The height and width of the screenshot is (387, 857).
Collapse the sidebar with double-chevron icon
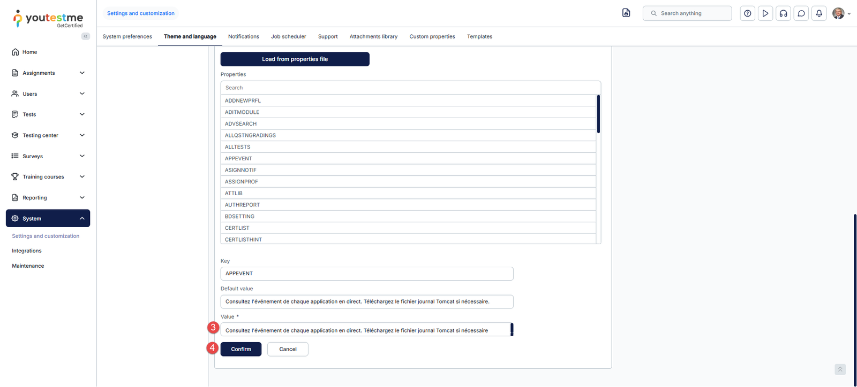pos(86,36)
